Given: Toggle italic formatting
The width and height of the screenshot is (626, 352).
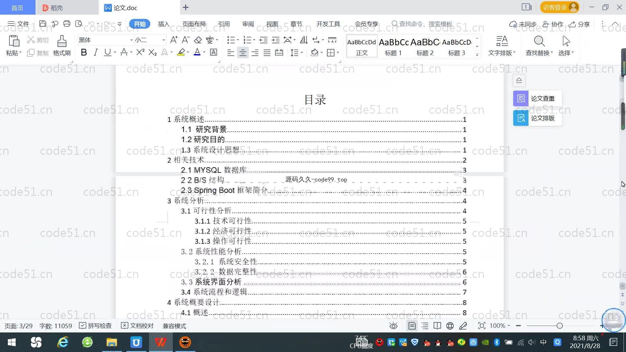Looking at the screenshot, I should [96, 52].
